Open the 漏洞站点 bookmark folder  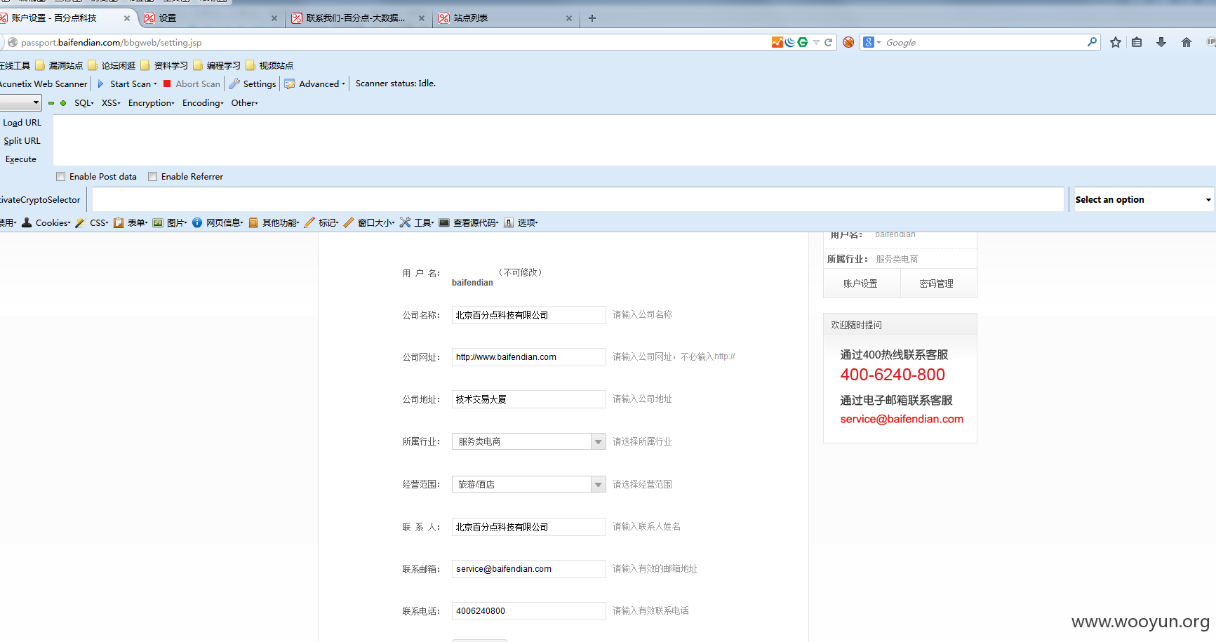coord(59,65)
